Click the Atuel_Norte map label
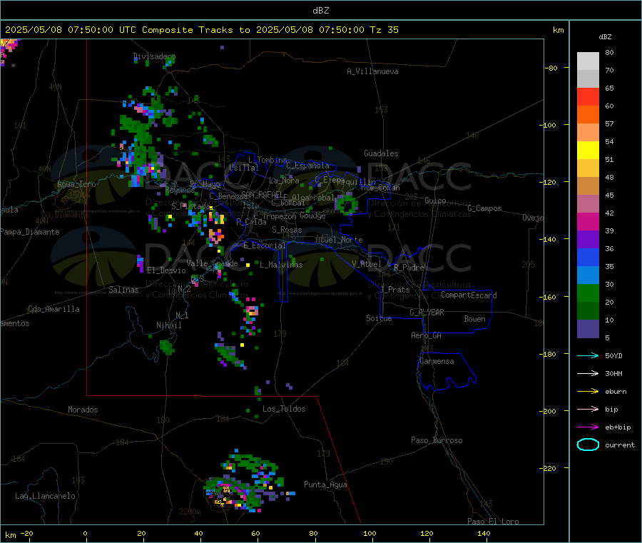Image resolution: width=642 pixels, height=543 pixels. click(x=339, y=240)
